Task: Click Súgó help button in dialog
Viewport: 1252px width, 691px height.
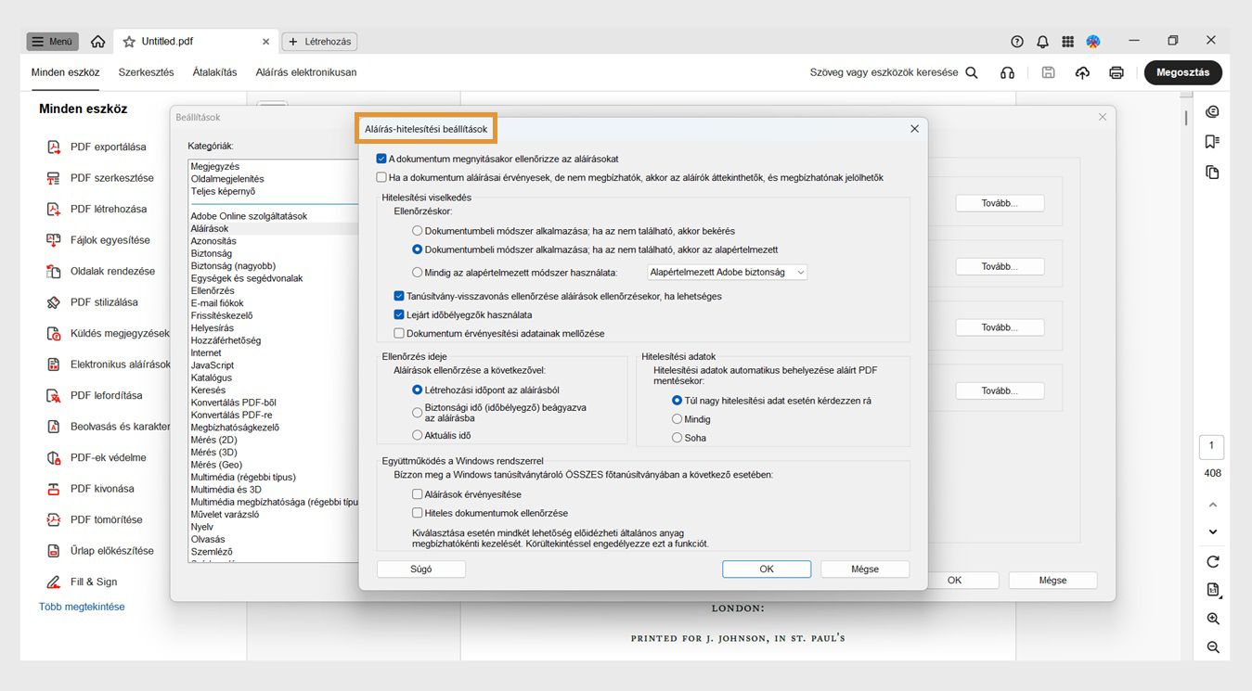Action: (x=421, y=569)
